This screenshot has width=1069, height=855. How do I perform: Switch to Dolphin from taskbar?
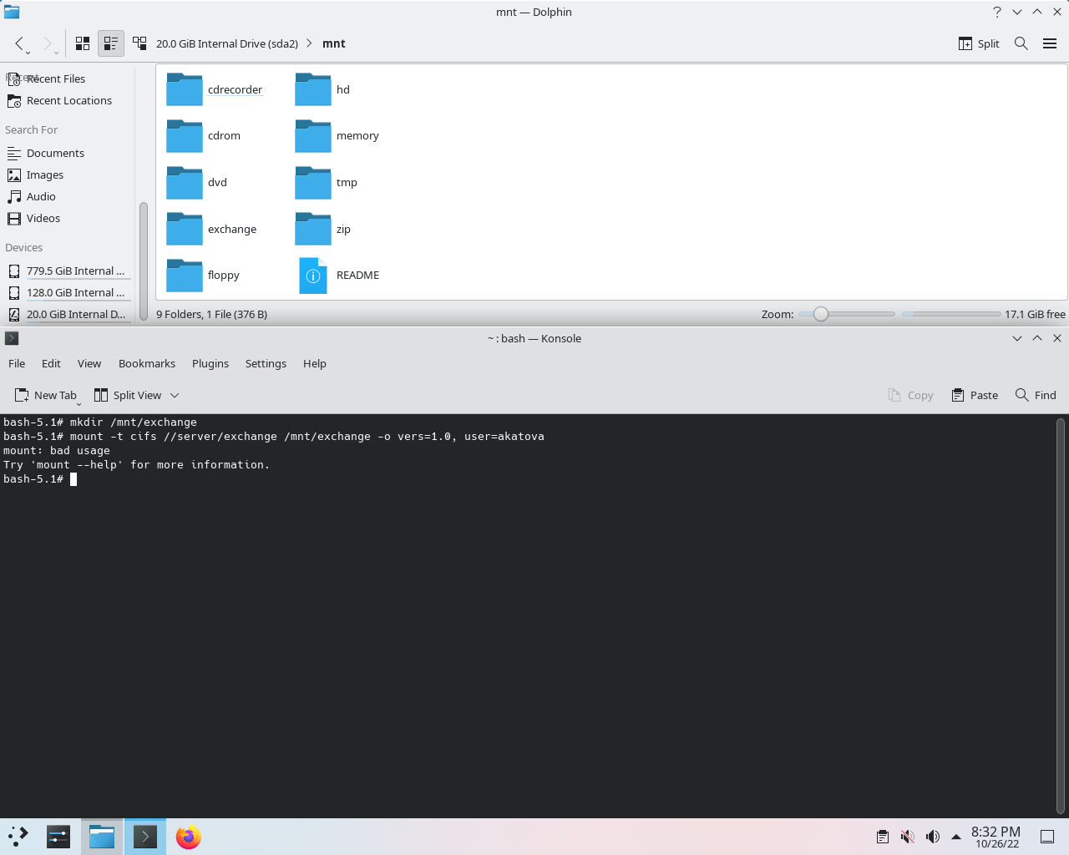point(102,837)
